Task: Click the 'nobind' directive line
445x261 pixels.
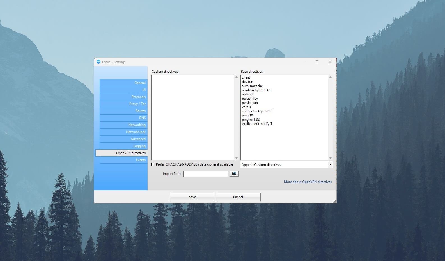Action: pos(247,94)
